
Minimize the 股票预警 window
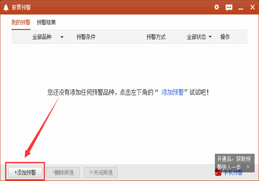(241, 9)
